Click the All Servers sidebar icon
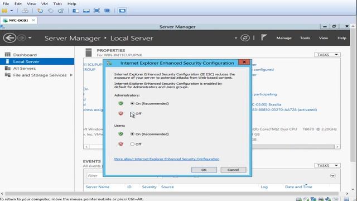The width and height of the screenshot is (357, 201). coord(8,68)
